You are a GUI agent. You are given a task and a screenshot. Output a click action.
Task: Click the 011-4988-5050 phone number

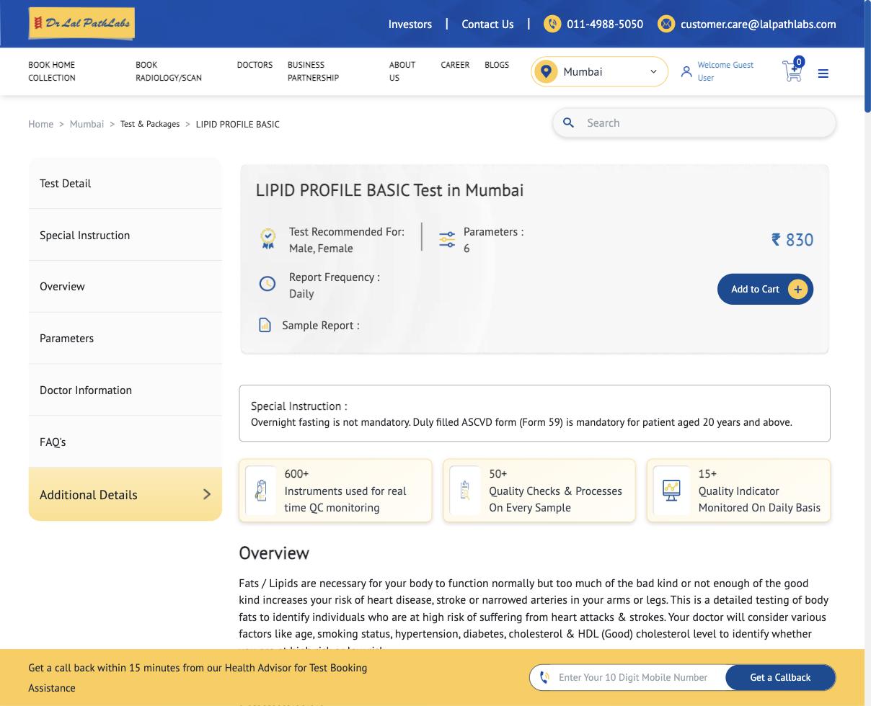[x=605, y=24]
